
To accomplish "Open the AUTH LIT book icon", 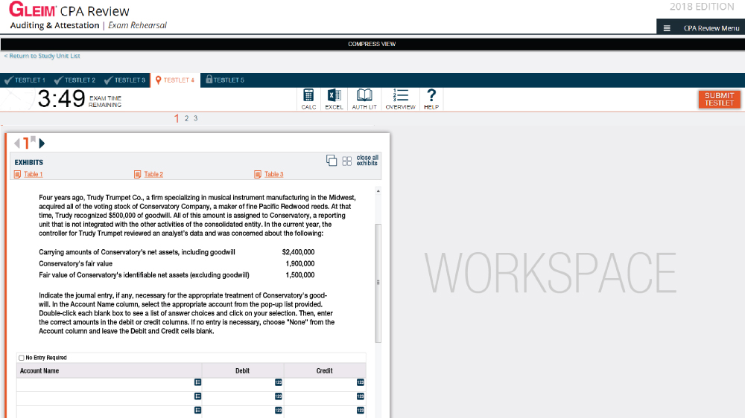I will [x=364, y=96].
